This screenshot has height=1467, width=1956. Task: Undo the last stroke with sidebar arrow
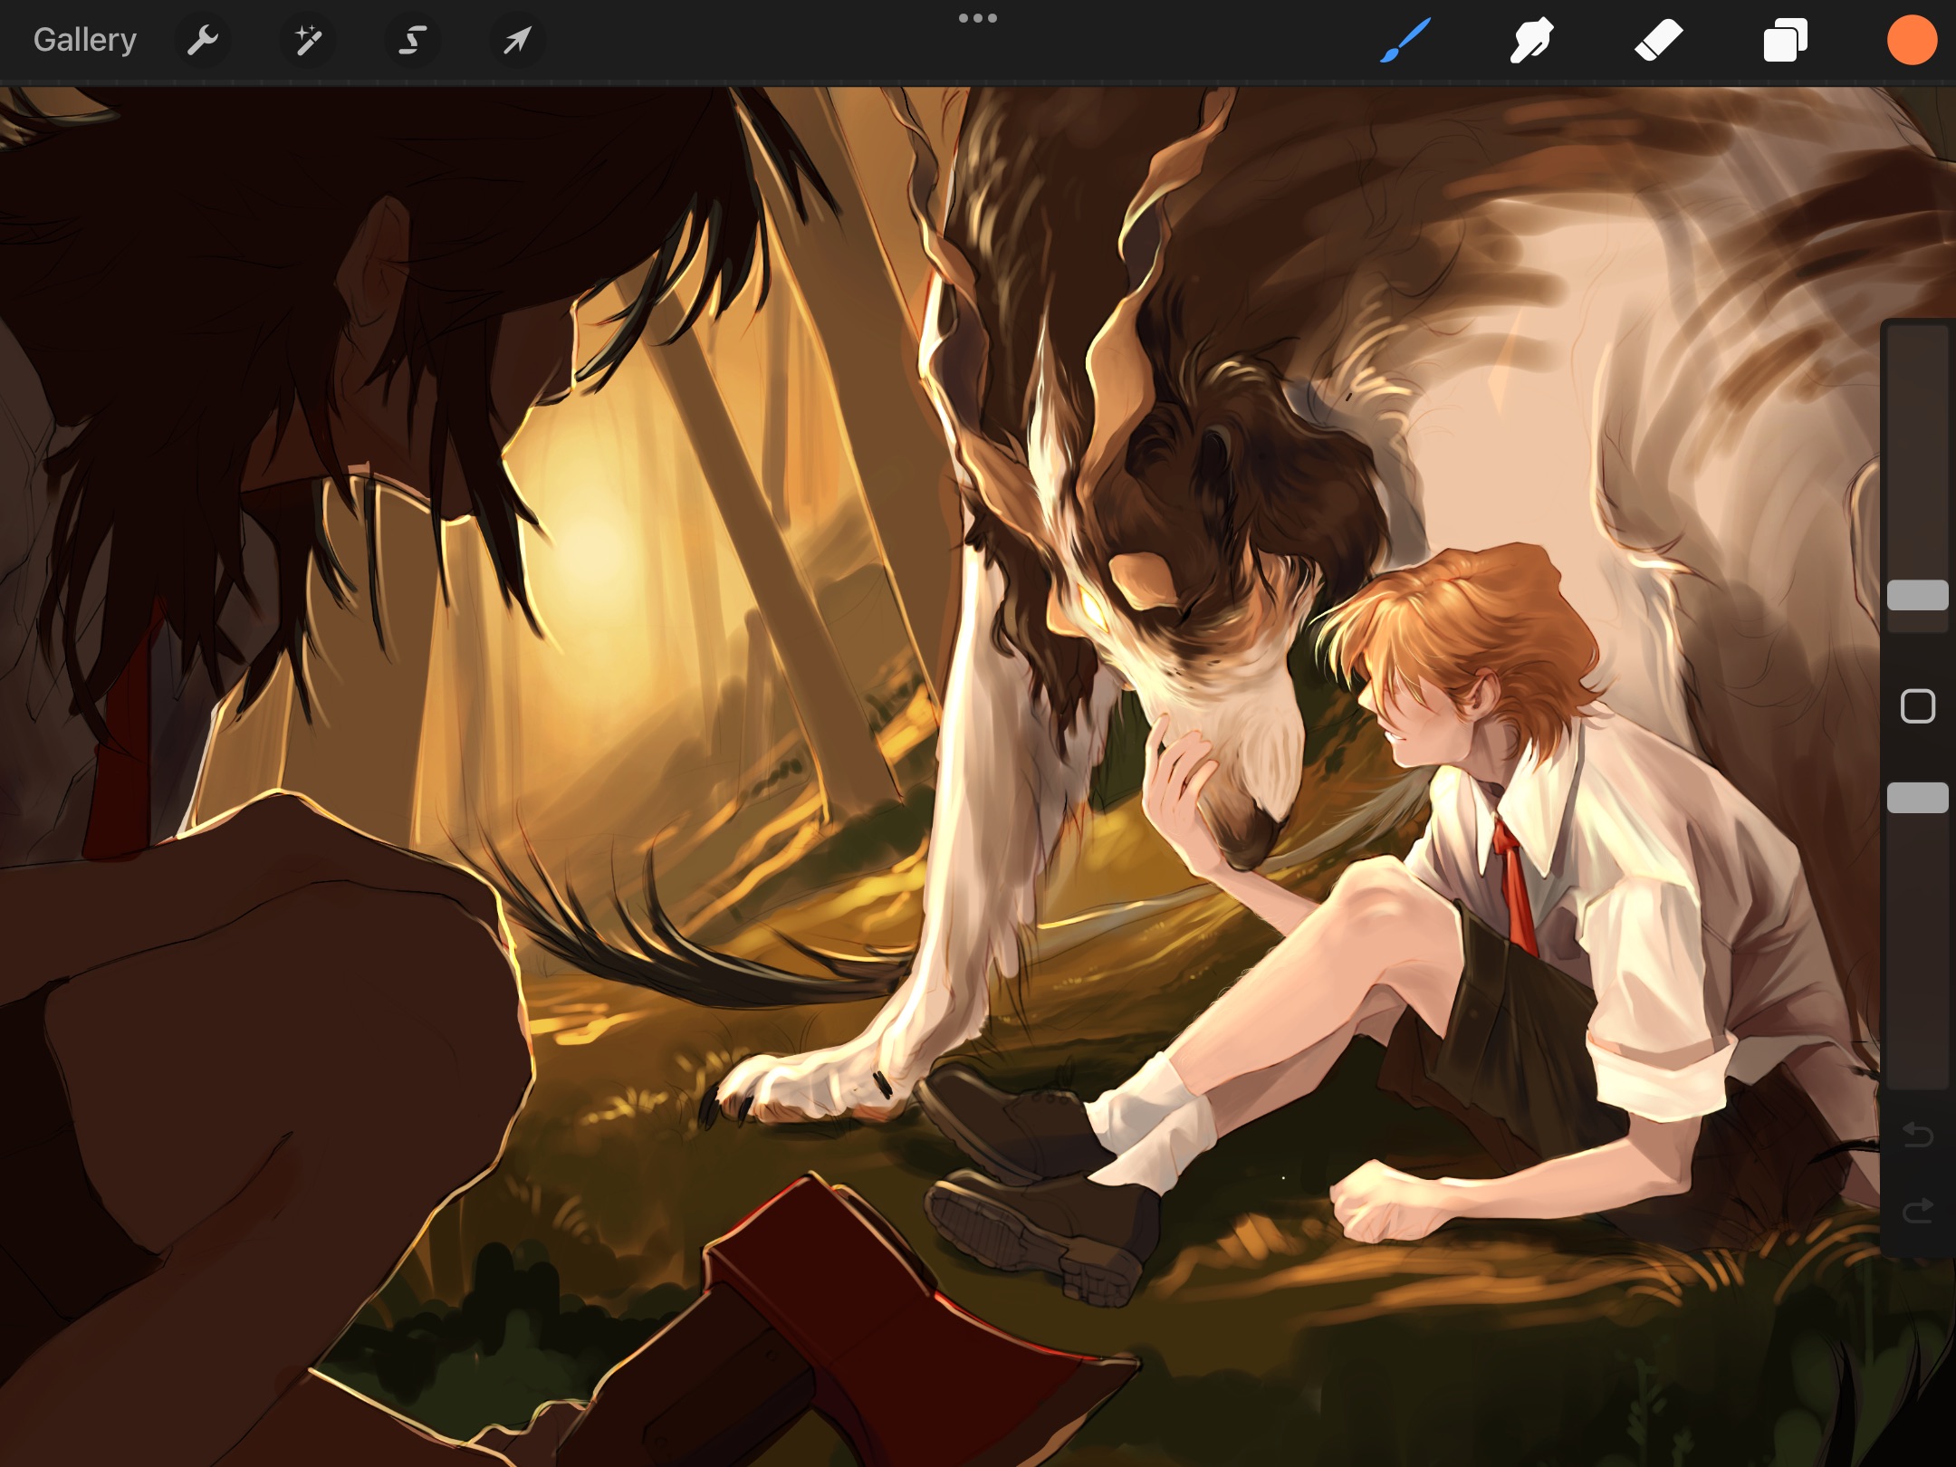pos(1917,1134)
